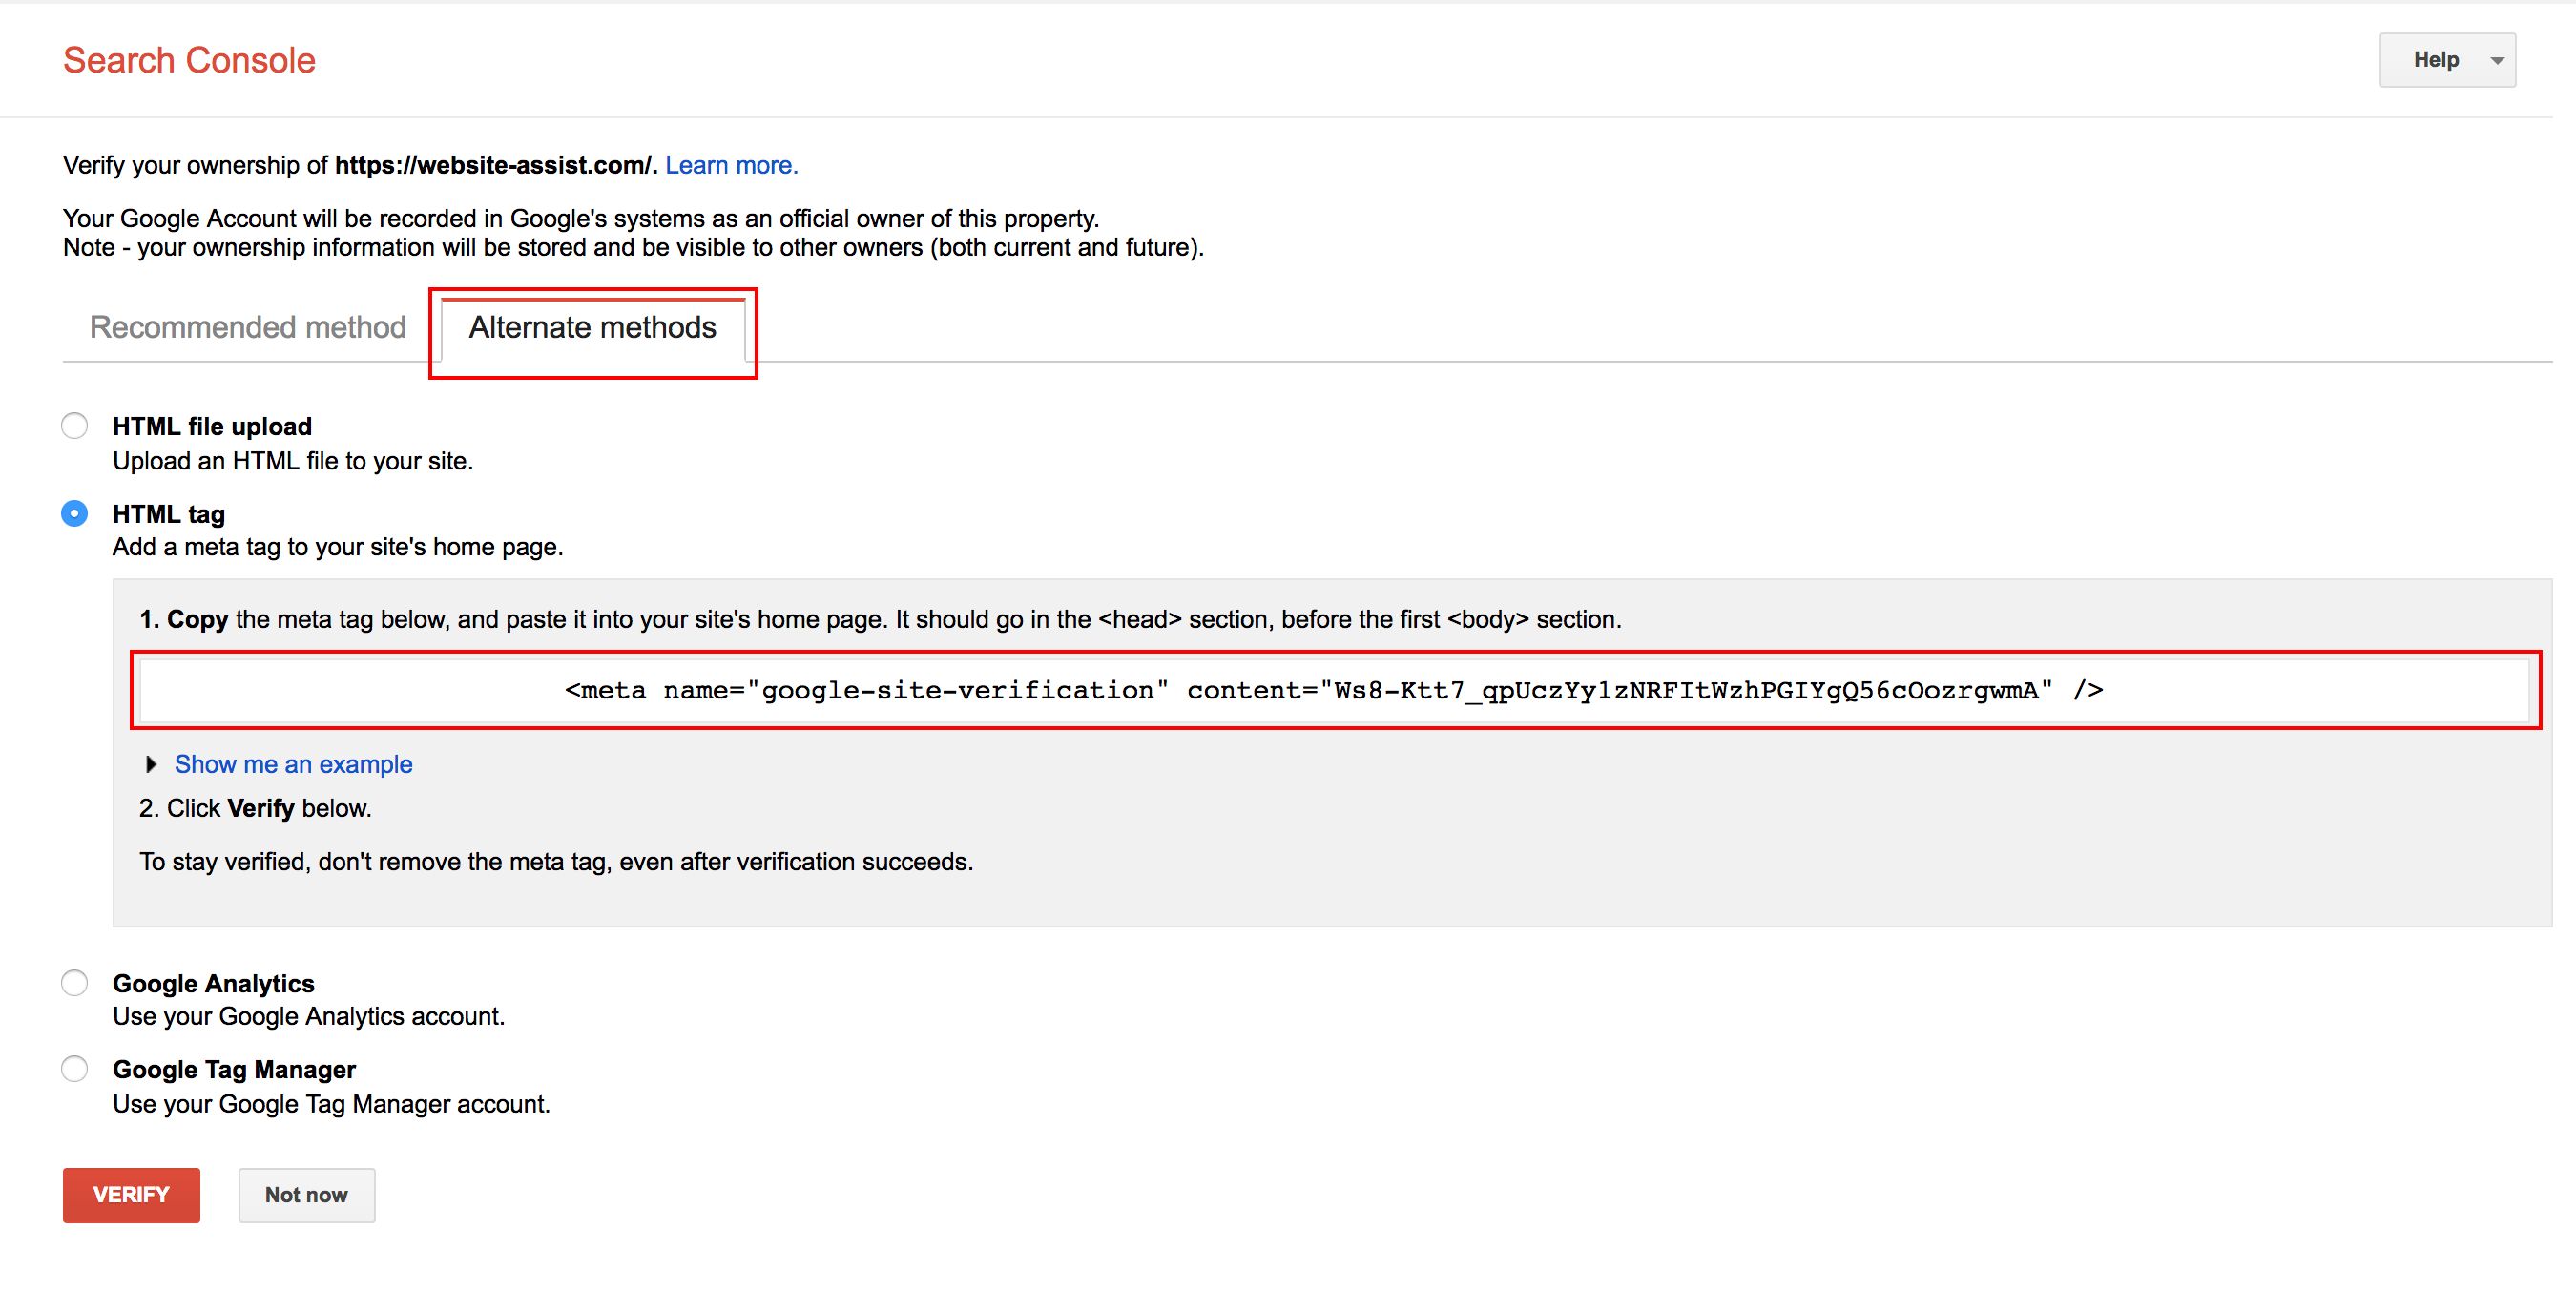Select the HTML tag radio option
The width and height of the screenshot is (2576, 1292).
coord(74,513)
